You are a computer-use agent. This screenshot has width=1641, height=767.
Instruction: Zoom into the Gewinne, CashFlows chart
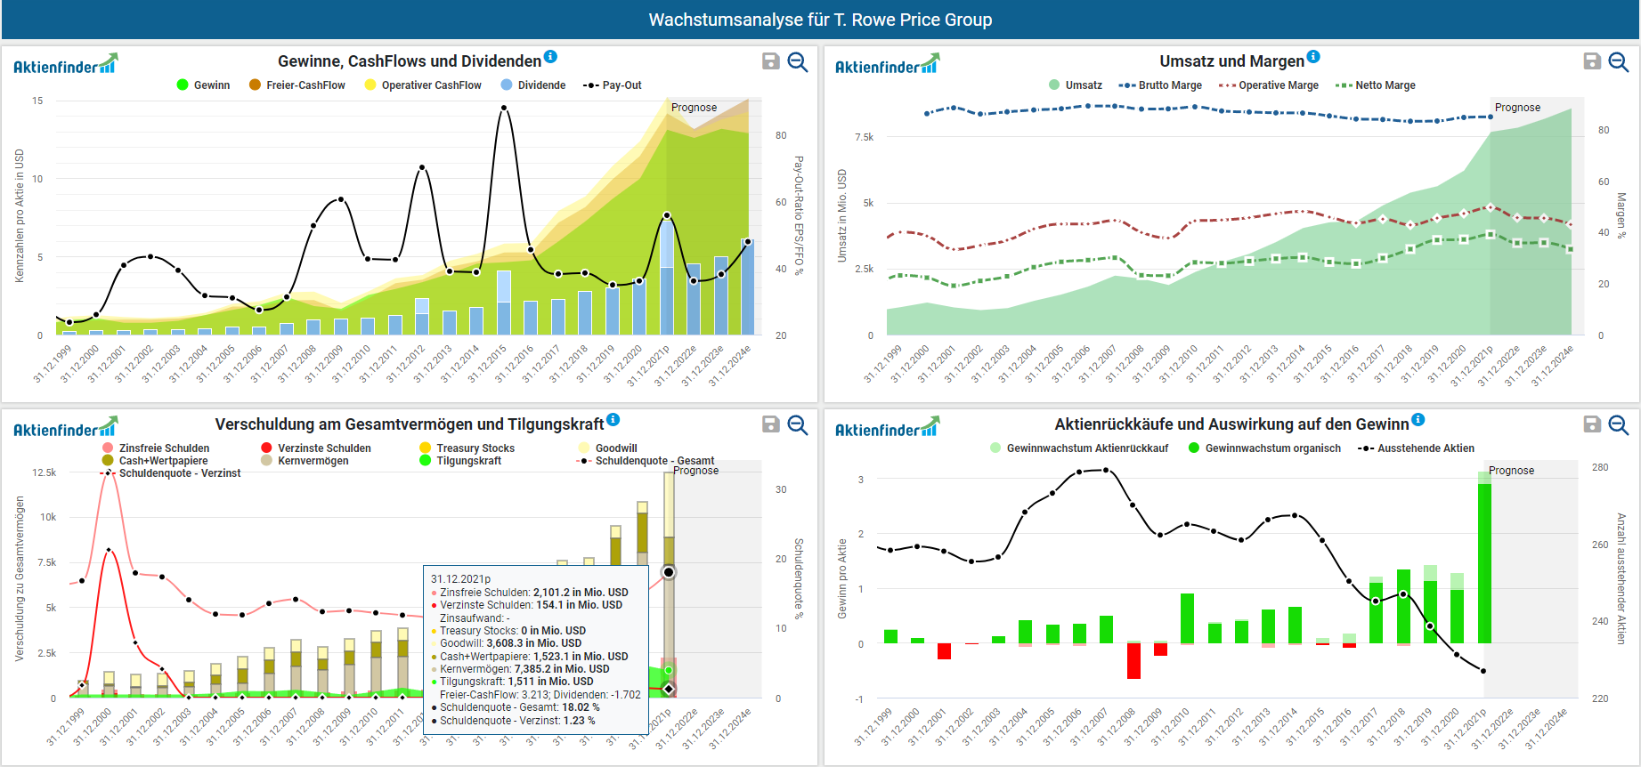(x=798, y=61)
